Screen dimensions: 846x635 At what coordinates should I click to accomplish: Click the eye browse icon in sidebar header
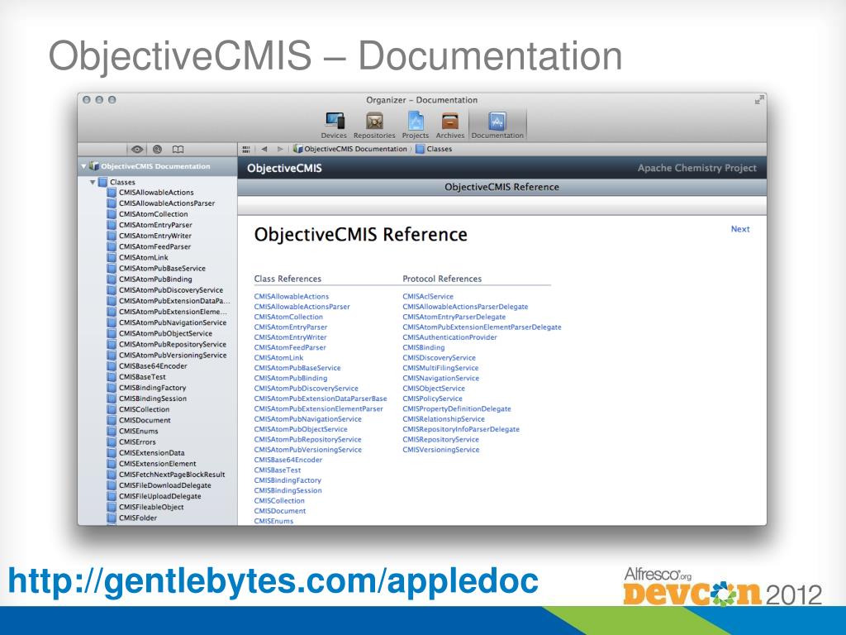point(137,150)
